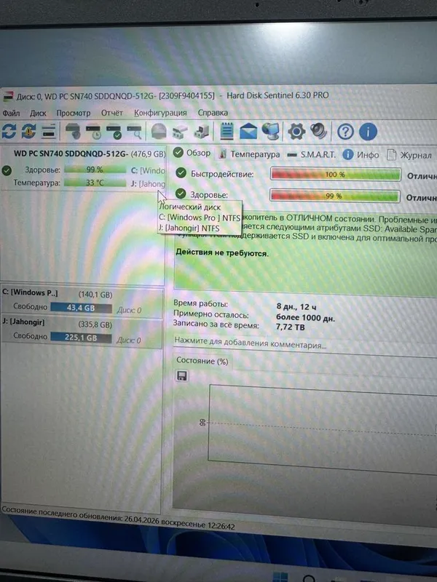Screen dimensions: 437x582
Task: Click the globe and monitor icon
Action: coord(270,132)
